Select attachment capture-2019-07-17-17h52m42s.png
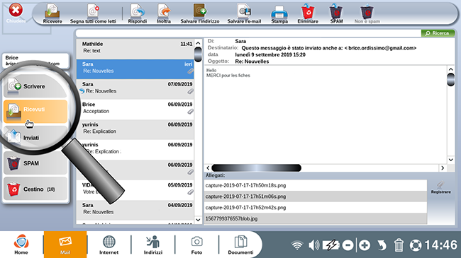 coord(316,208)
